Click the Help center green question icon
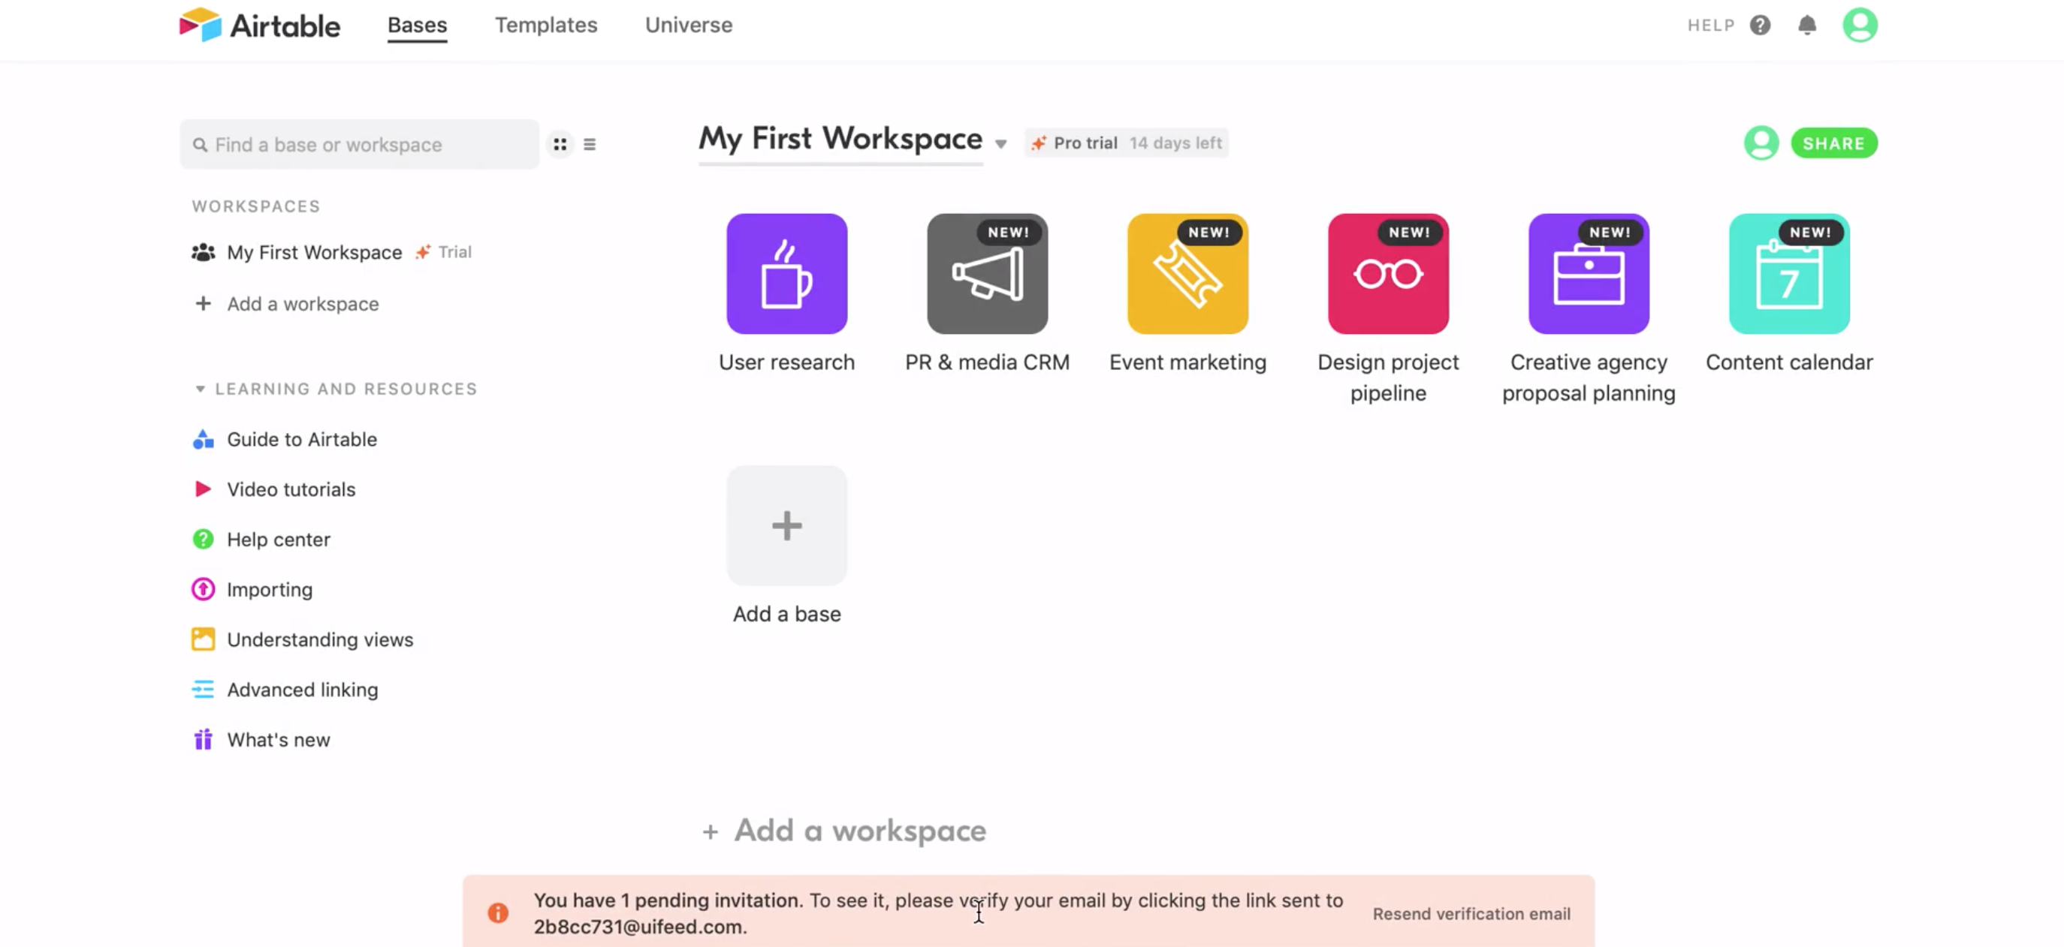2064x947 pixels. coord(203,539)
